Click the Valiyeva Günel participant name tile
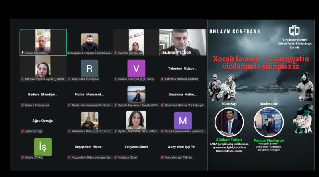The image size is (319, 177). 136,147
